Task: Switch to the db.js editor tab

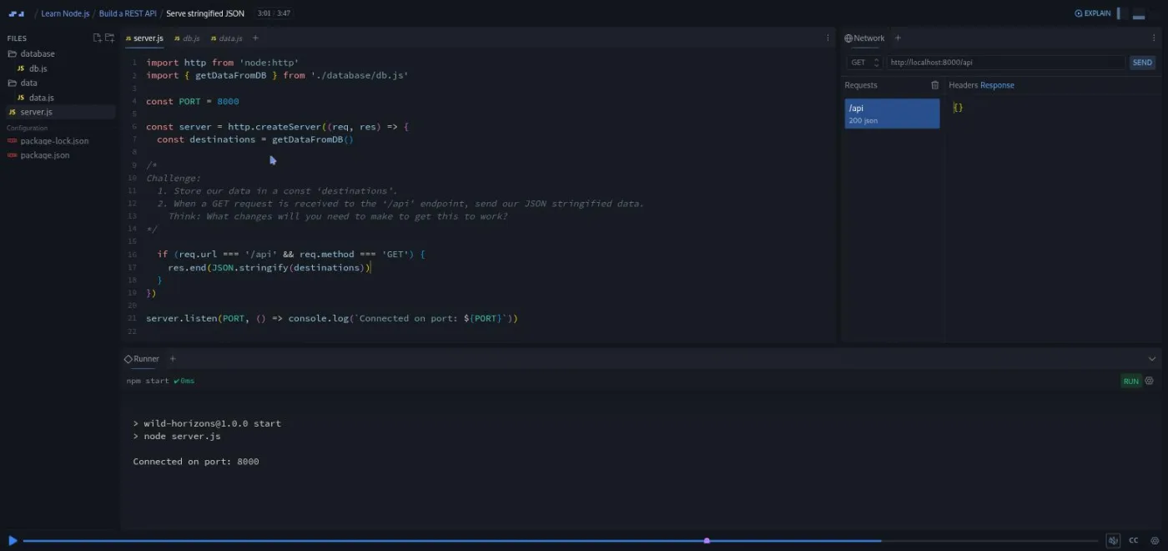Action: click(187, 38)
